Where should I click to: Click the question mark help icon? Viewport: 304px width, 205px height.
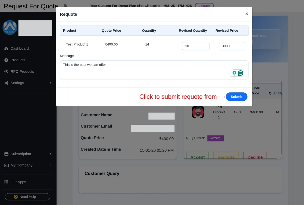point(16,197)
